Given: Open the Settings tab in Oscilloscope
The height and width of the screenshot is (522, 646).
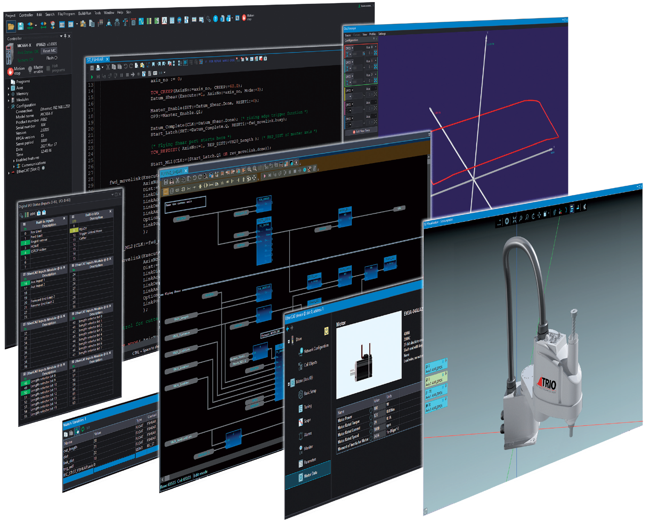Looking at the screenshot, I should [382, 34].
